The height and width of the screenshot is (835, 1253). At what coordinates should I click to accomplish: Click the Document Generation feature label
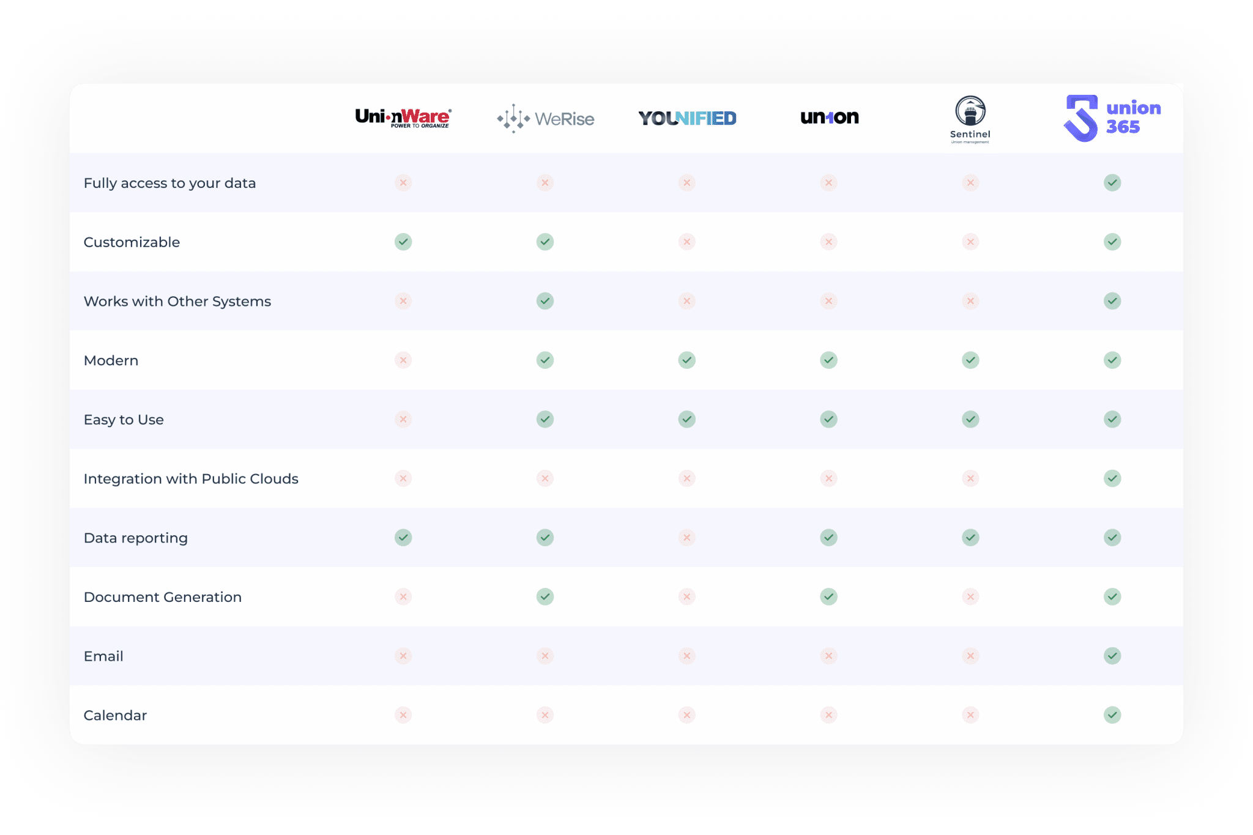click(163, 597)
